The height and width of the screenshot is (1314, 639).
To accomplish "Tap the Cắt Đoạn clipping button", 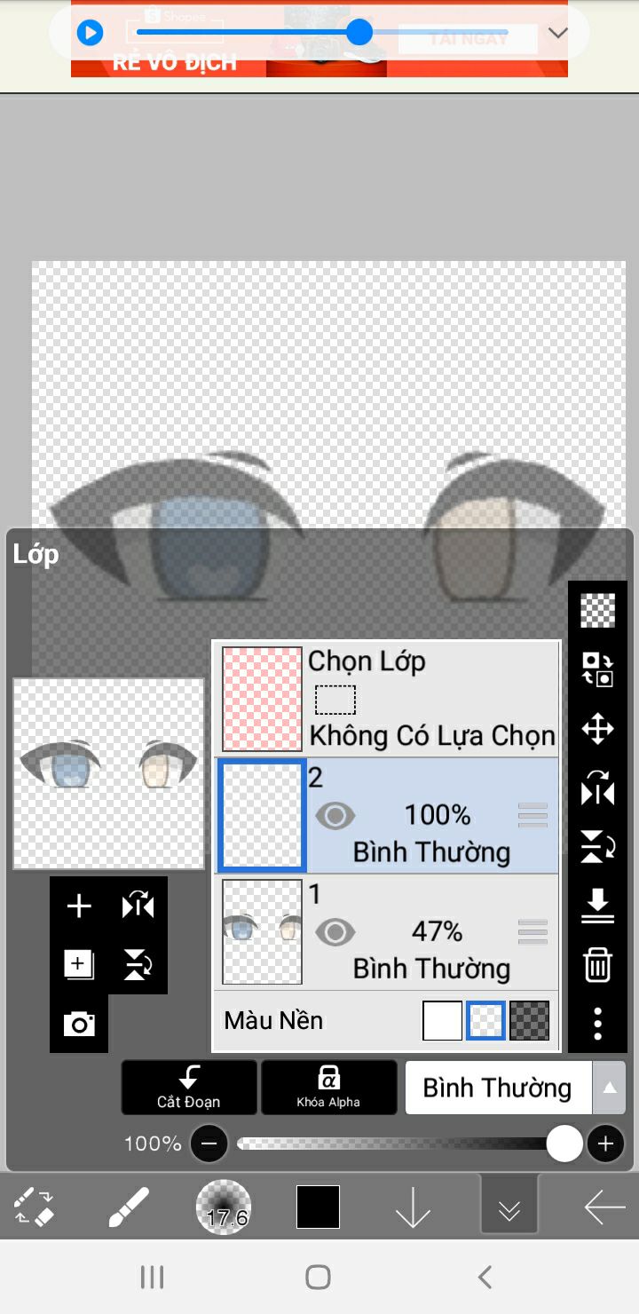I will pyautogui.click(x=189, y=1088).
